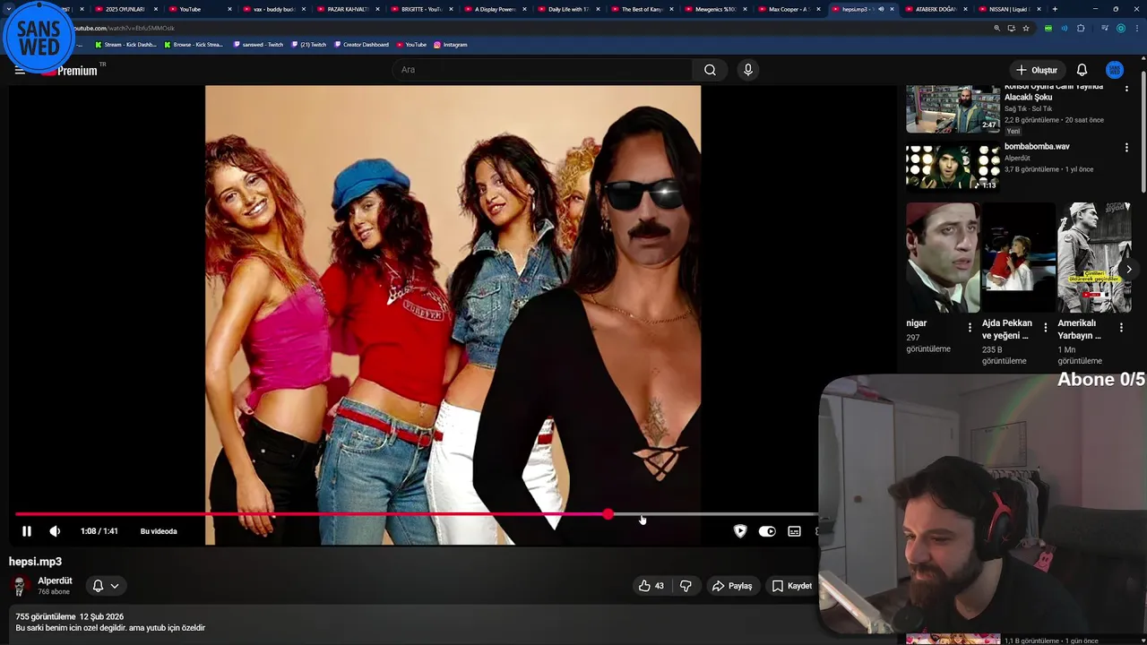The width and height of the screenshot is (1147, 645).
Task: Like the video with thumbs up
Action: coord(651,586)
